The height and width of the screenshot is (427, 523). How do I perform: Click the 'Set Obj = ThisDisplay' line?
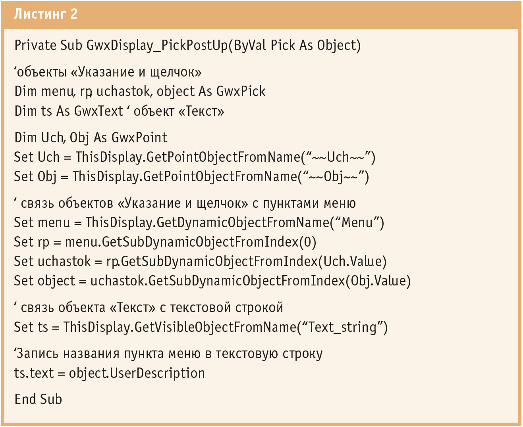pos(191,176)
